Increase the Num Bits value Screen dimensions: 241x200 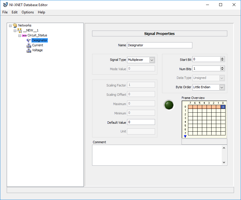tap(222, 67)
